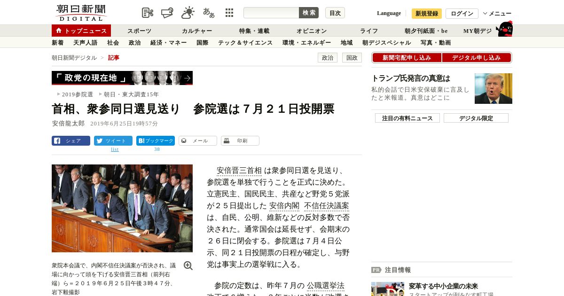Select the 朝夕刊紙面・be tab
564x296 pixels.
coord(426,31)
